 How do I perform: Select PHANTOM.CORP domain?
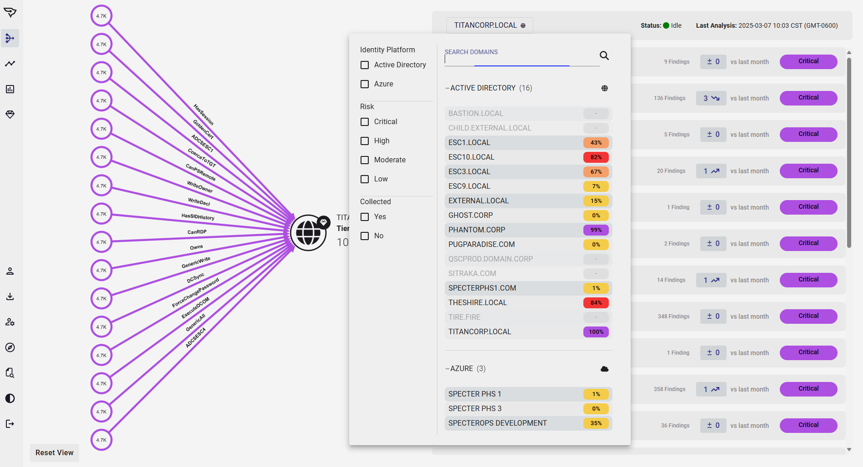tap(528, 230)
